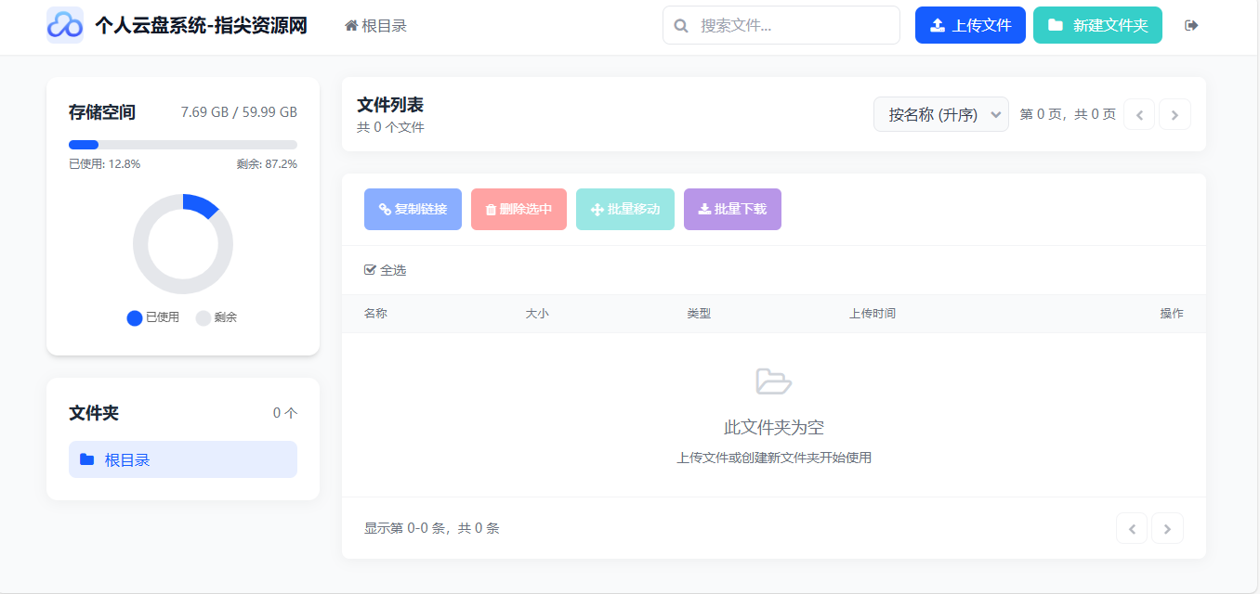Open the 按名称 (升序) sort dropdown
This screenshot has width=1260, height=594.
(940, 115)
